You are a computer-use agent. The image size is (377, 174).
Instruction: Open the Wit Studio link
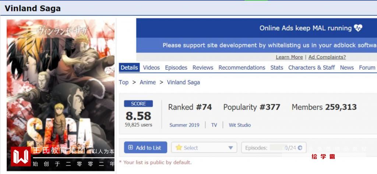click(x=240, y=125)
